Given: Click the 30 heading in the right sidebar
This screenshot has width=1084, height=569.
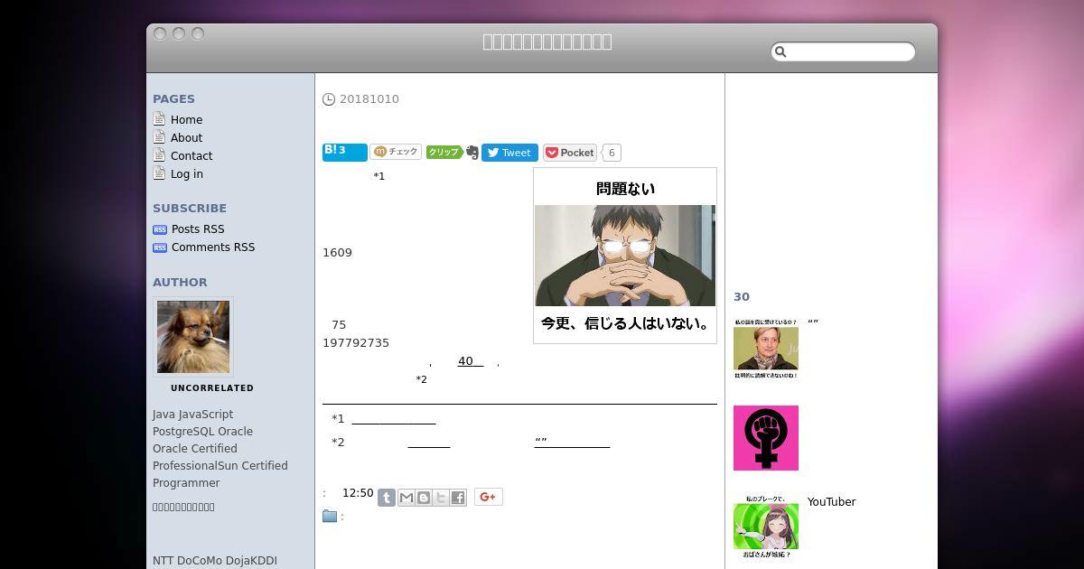Looking at the screenshot, I should (742, 297).
